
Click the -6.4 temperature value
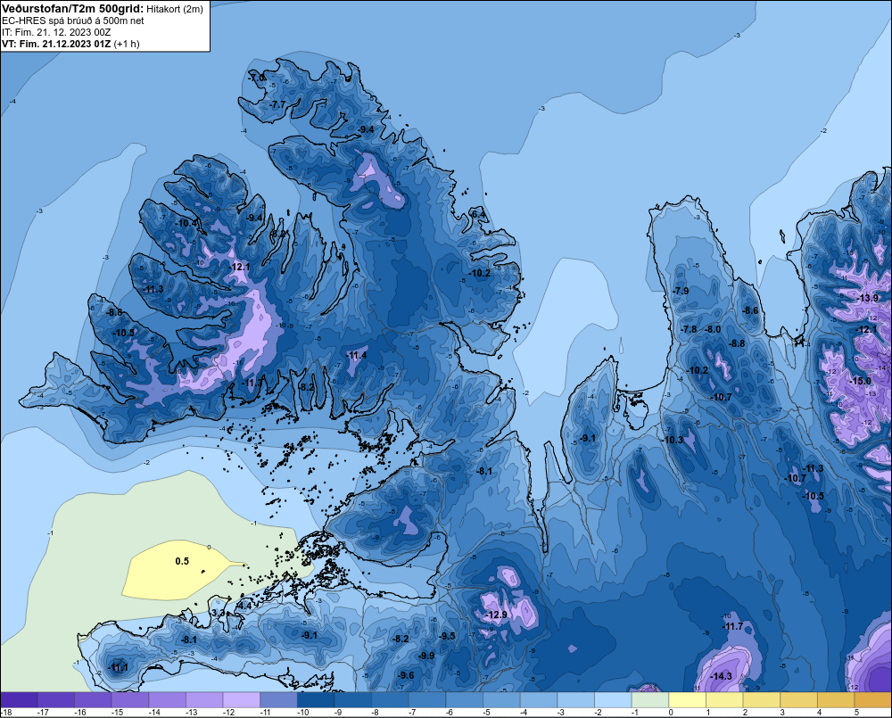478,214
